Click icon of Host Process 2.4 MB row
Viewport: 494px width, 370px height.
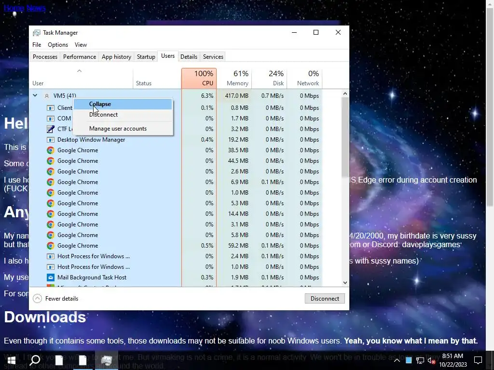click(x=50, y=256)
